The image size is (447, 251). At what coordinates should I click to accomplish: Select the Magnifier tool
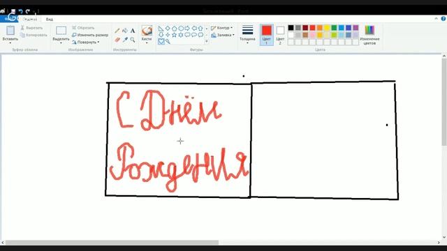click(x=133, y=40)
